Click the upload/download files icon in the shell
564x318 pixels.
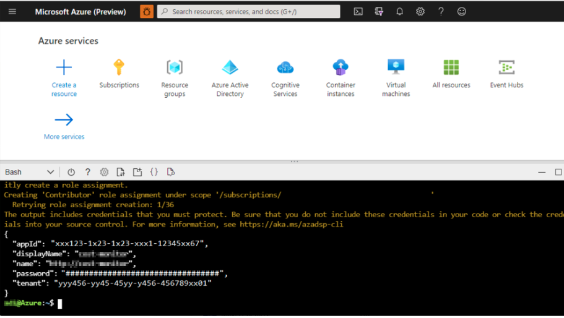(121, 172)
